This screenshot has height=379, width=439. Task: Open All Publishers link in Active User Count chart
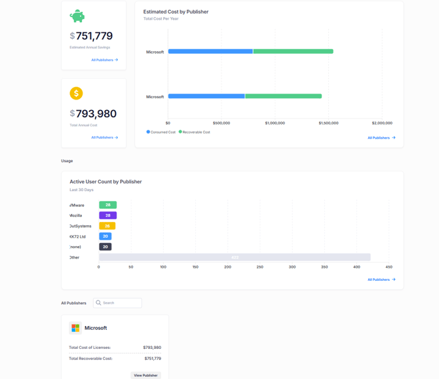381,280
